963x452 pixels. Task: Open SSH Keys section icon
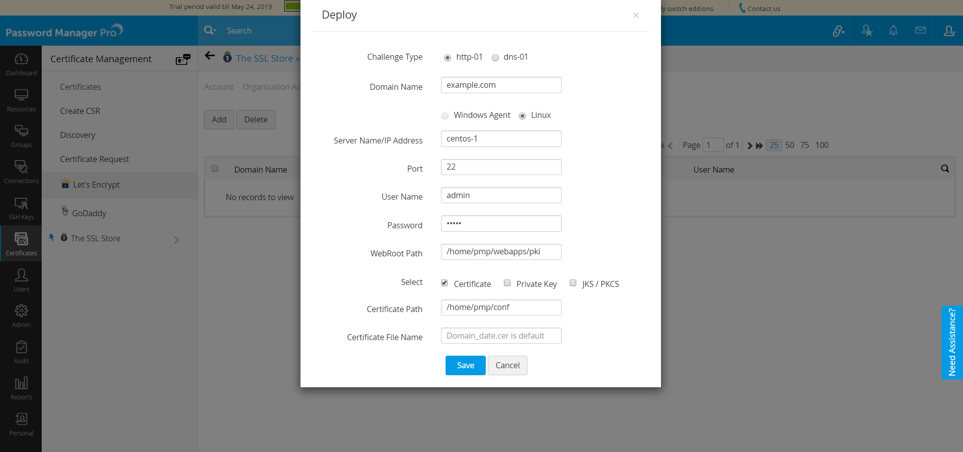tap(21, 208)
